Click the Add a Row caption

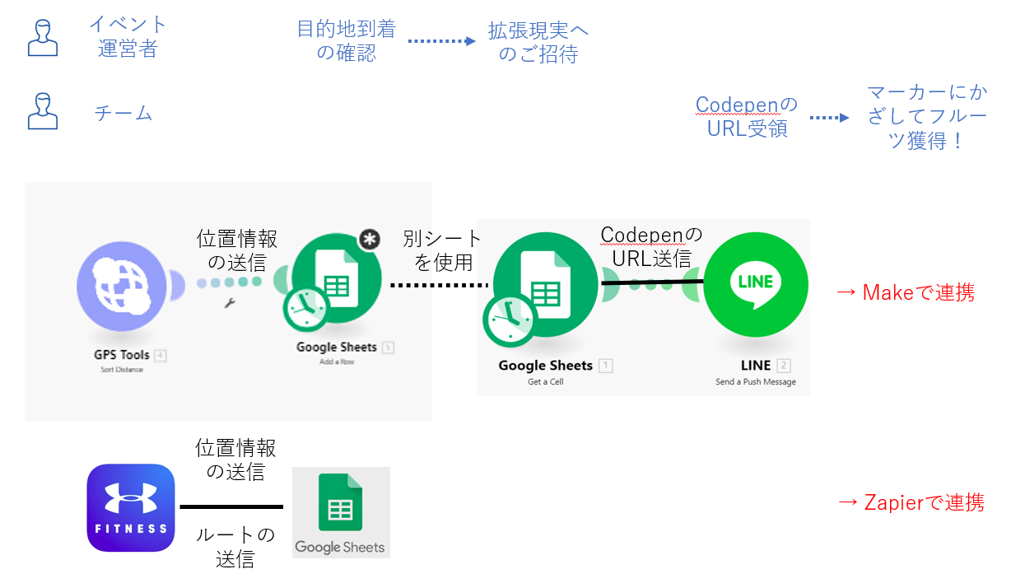click(x=336, y=361)
